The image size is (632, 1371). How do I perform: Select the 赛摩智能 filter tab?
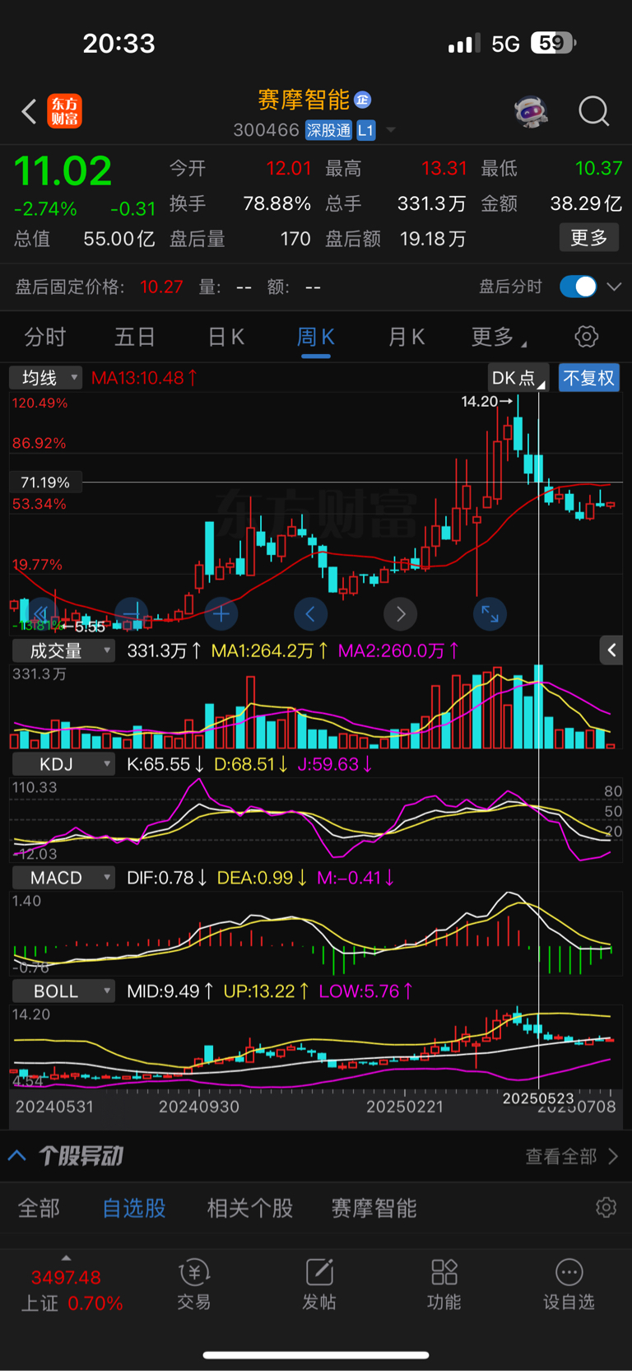[374, 1208]
